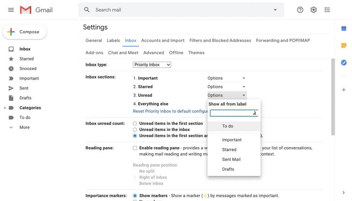
Task: Switch to Filters and Blocked Addresses tab
Action: pyautogui.click(x=220, y=41)
